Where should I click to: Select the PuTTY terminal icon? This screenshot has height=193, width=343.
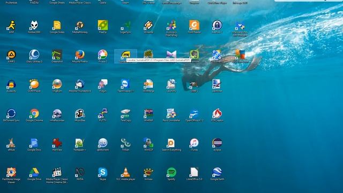pyautogui.click(x=103, y=114)
